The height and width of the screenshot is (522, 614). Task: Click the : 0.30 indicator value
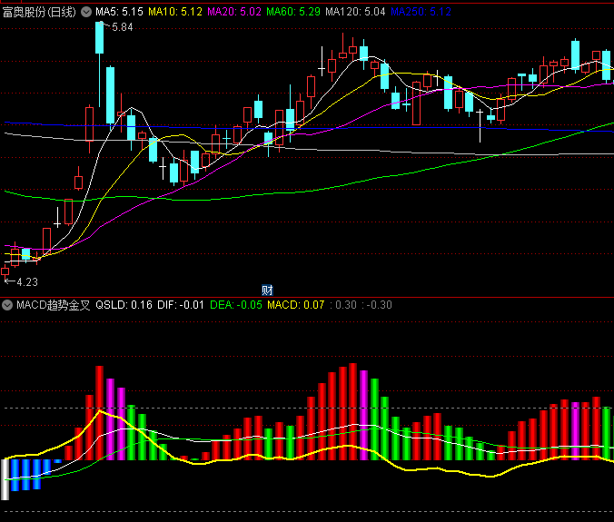[343, 305]
